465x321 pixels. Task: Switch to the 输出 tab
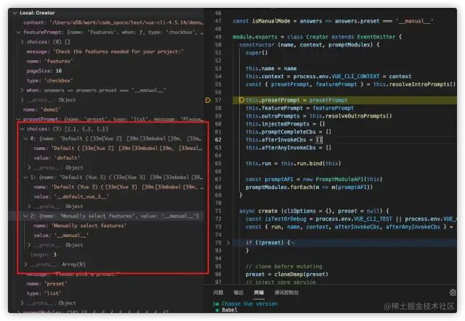[238, 293]
